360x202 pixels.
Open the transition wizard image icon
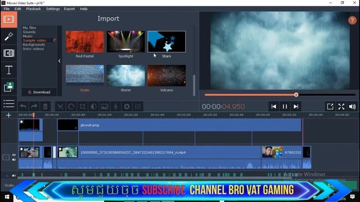105,107
